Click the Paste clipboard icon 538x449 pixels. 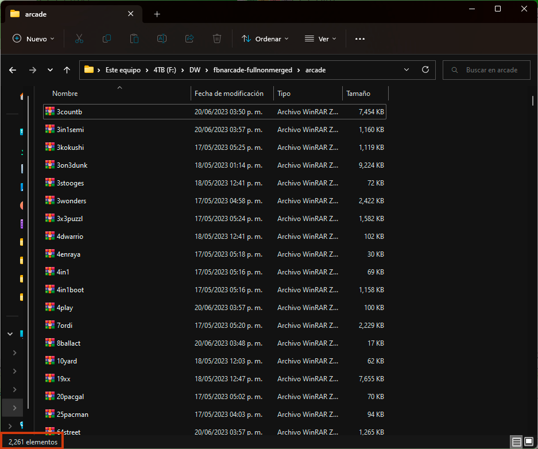click(134, 39)
